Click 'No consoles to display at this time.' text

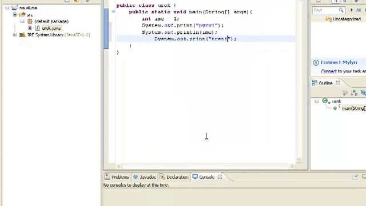point(136,185)
